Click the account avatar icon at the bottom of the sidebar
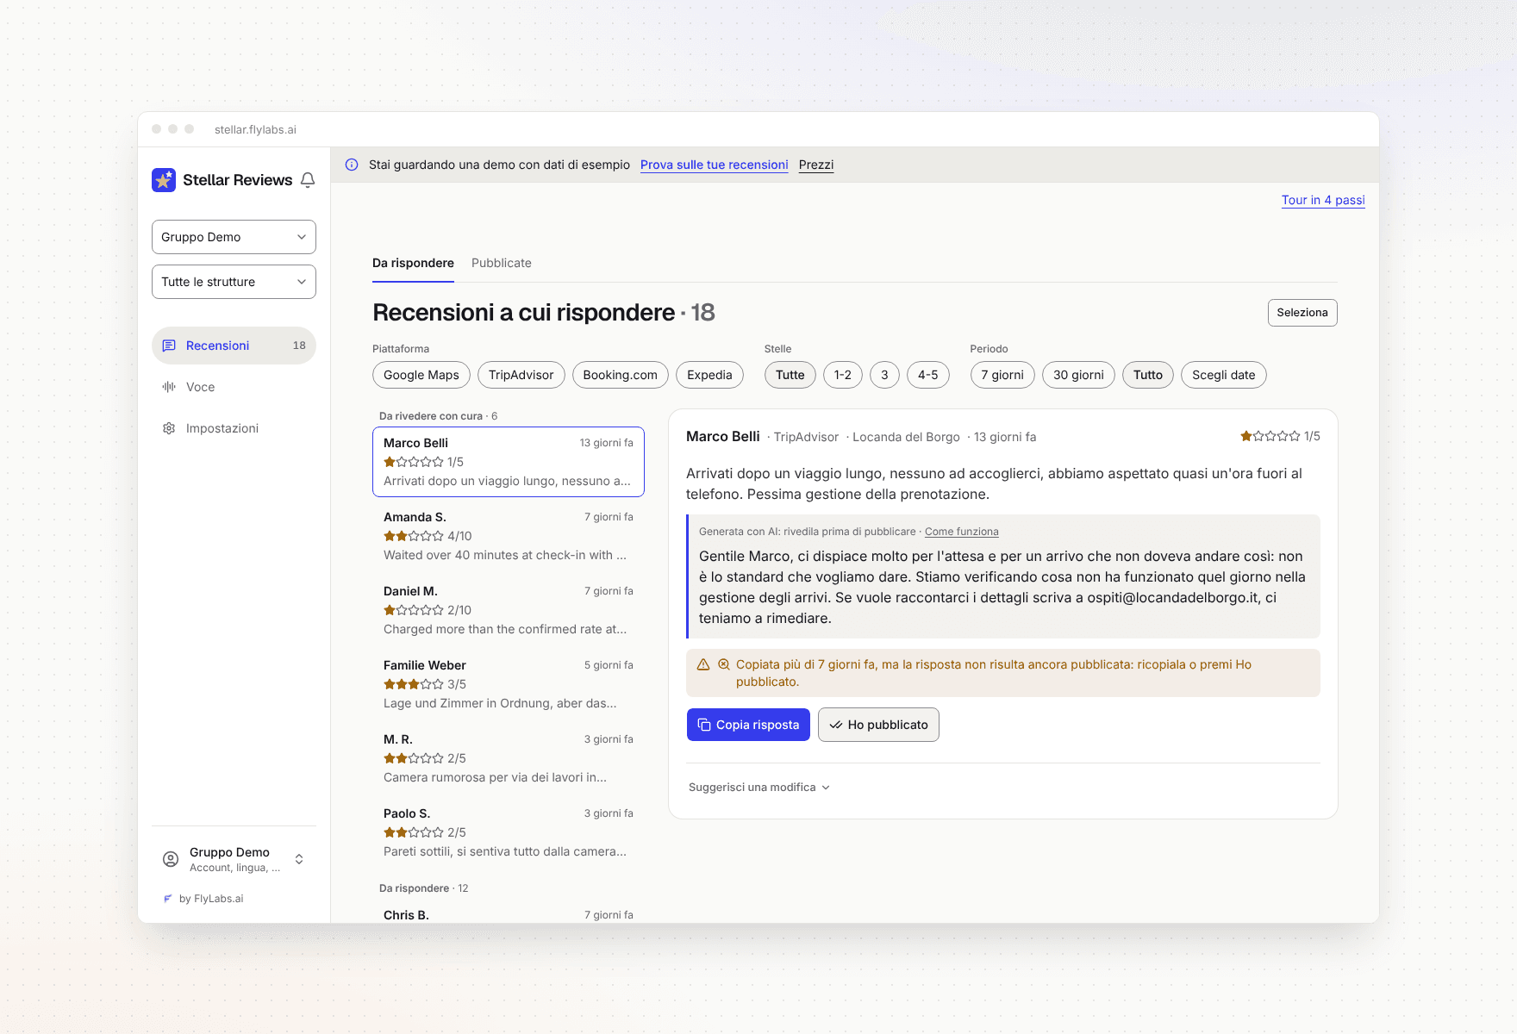 [171, 859]
